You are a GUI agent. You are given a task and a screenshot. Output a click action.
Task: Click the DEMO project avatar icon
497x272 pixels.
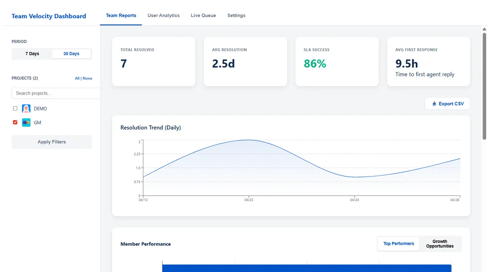point(26,108)
